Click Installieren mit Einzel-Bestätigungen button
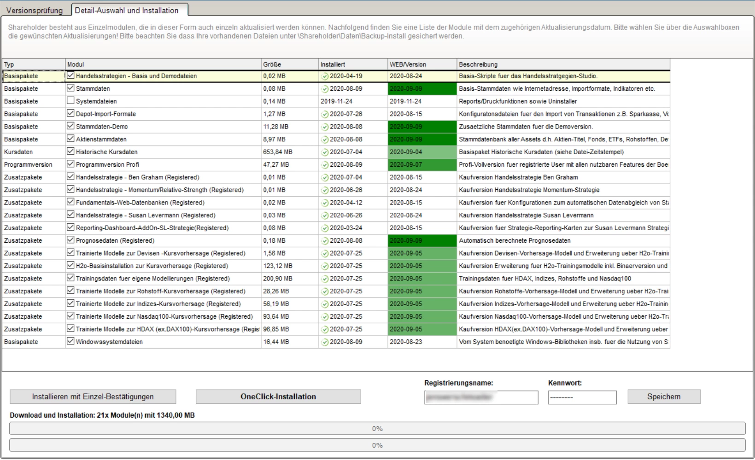 (93, 396)
